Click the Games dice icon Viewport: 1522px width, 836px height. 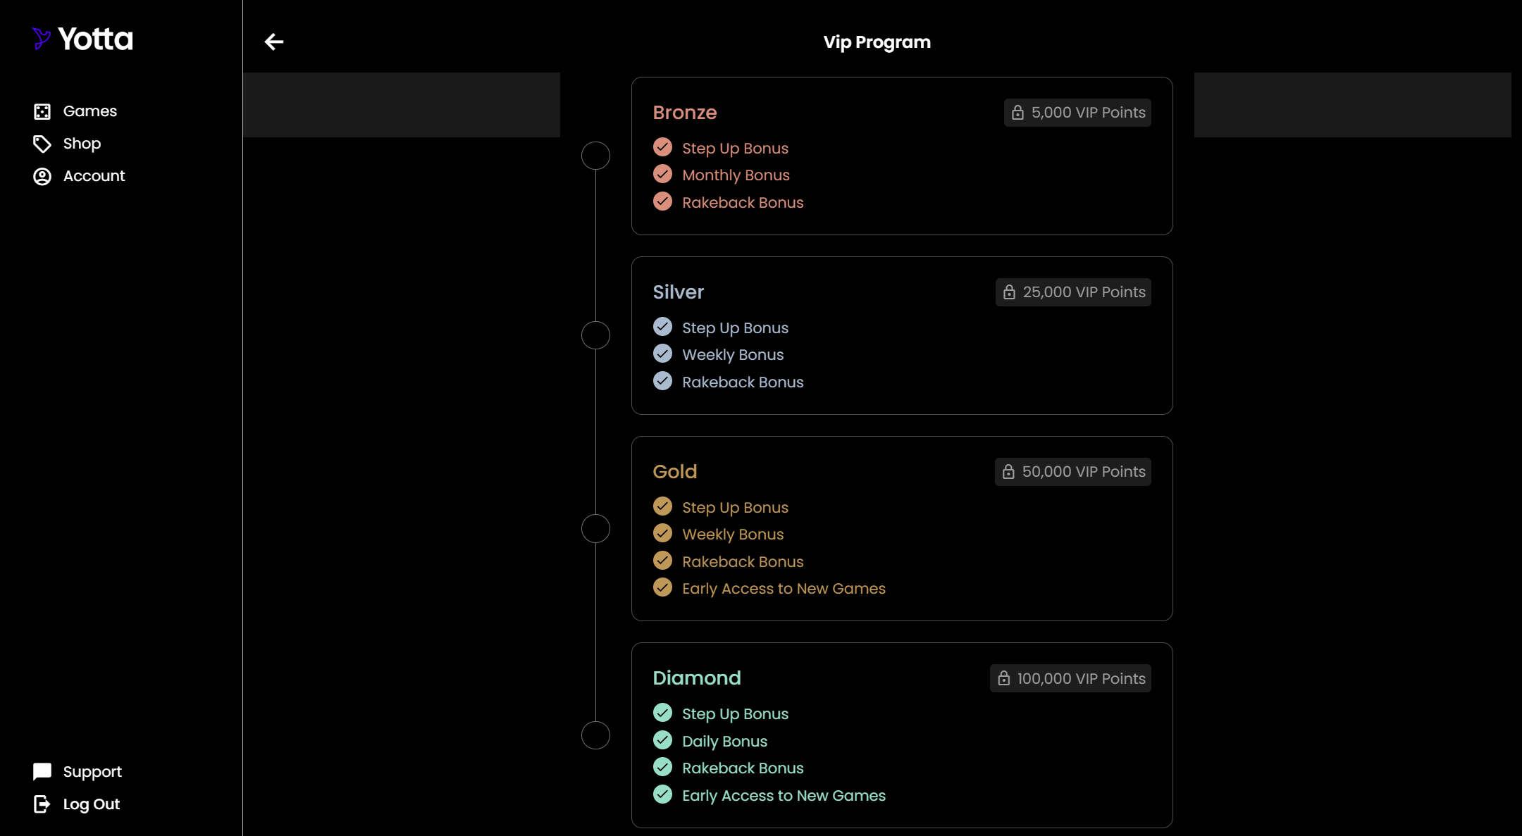pyautogui.click(x=42, y=111)
